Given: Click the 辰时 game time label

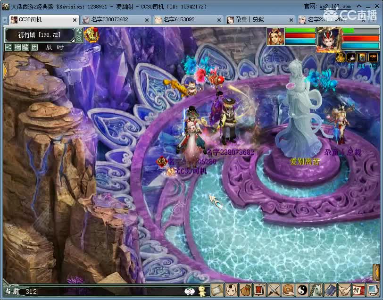Looking at the screenshot, I should (x=55, y=47).
